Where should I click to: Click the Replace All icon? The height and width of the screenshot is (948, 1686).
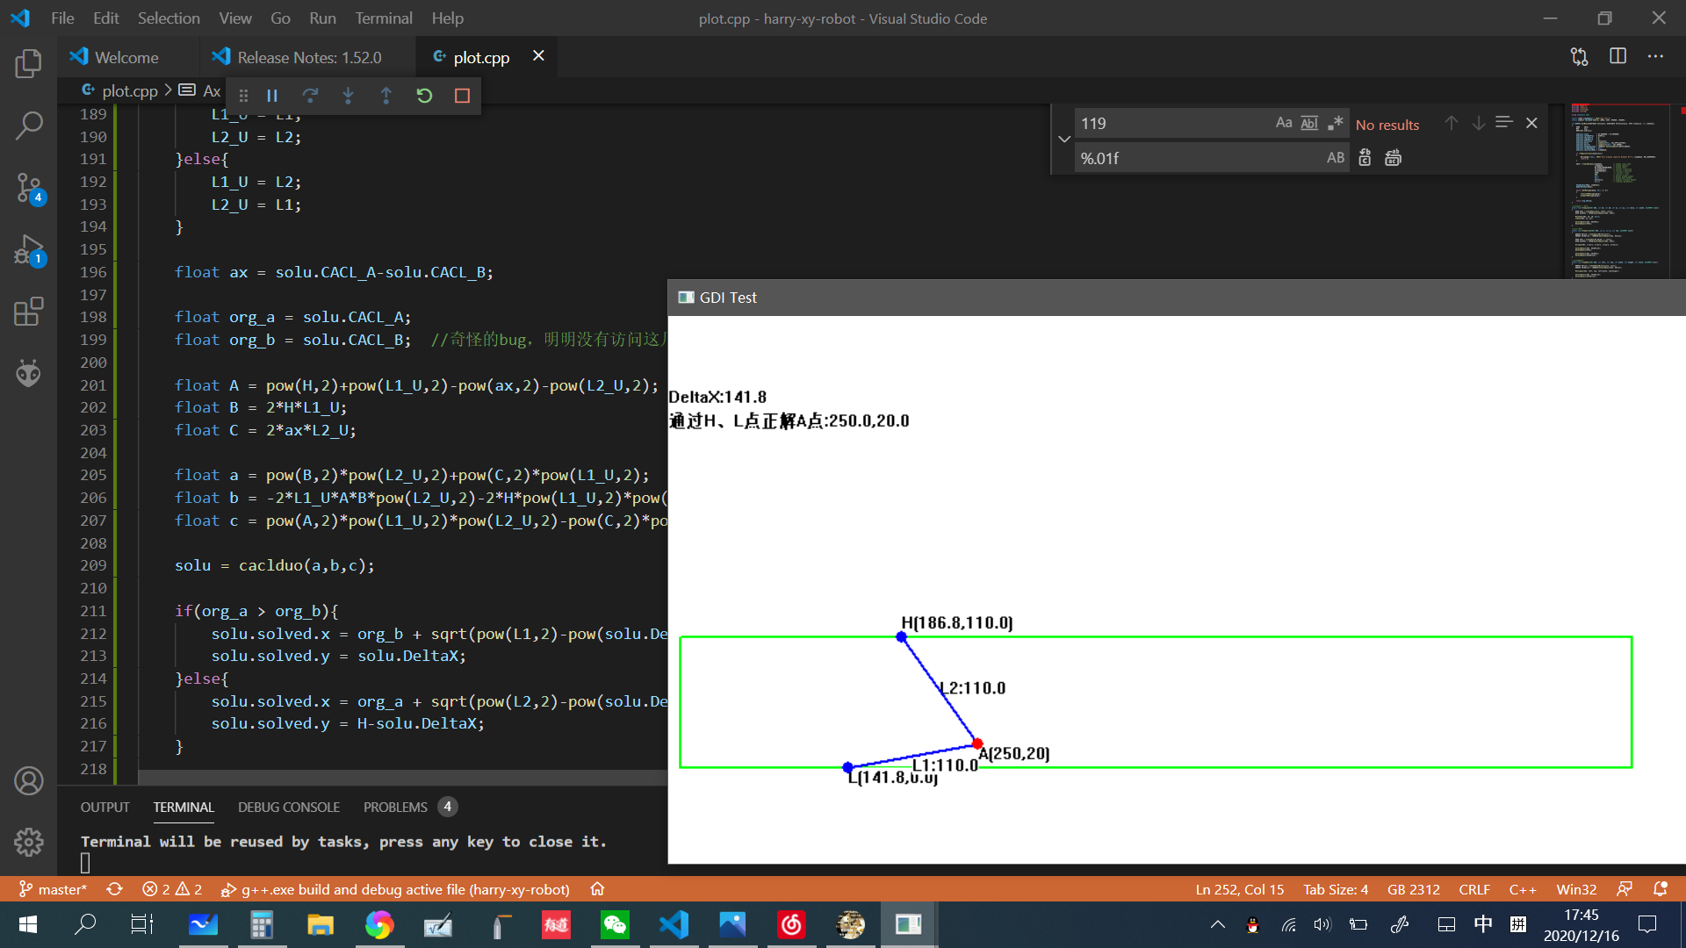pyautogui.click(x=1393, y=158)
